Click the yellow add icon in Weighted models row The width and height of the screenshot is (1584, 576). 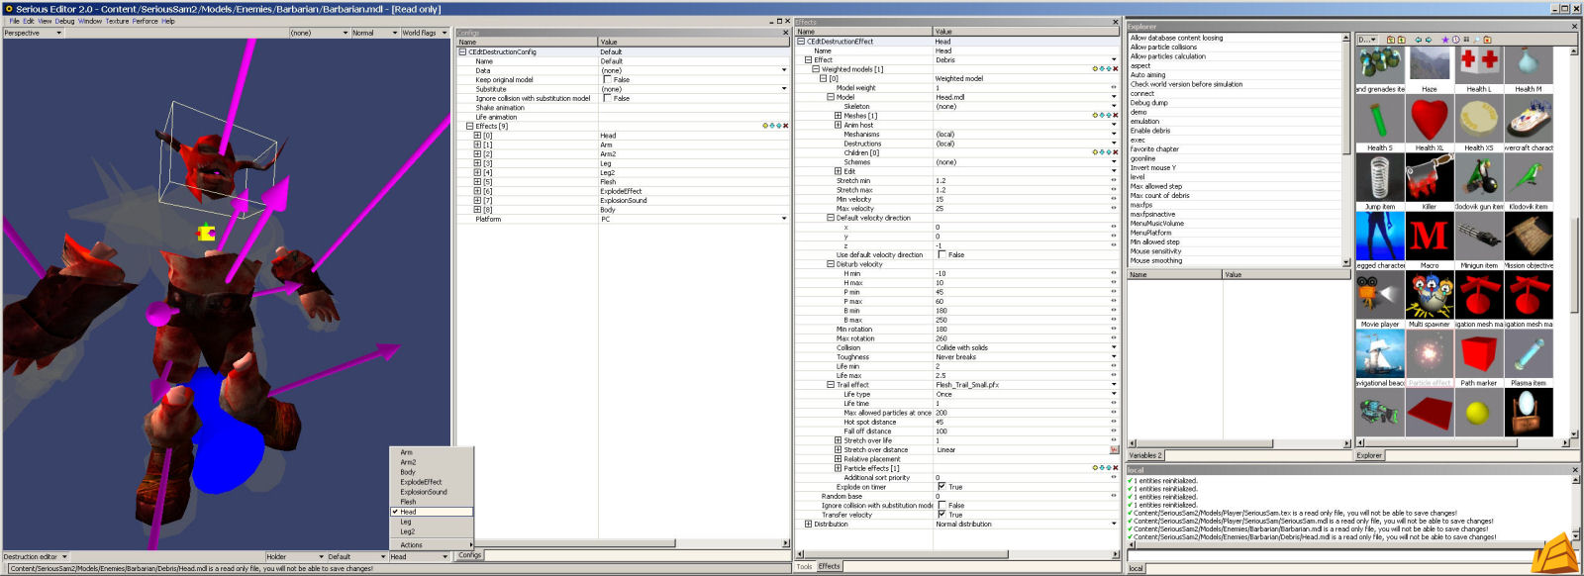coord(1095,69)
